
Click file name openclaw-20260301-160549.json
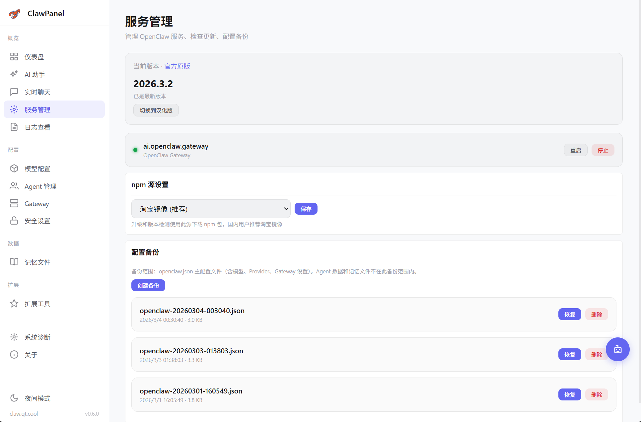pos(191,391)
